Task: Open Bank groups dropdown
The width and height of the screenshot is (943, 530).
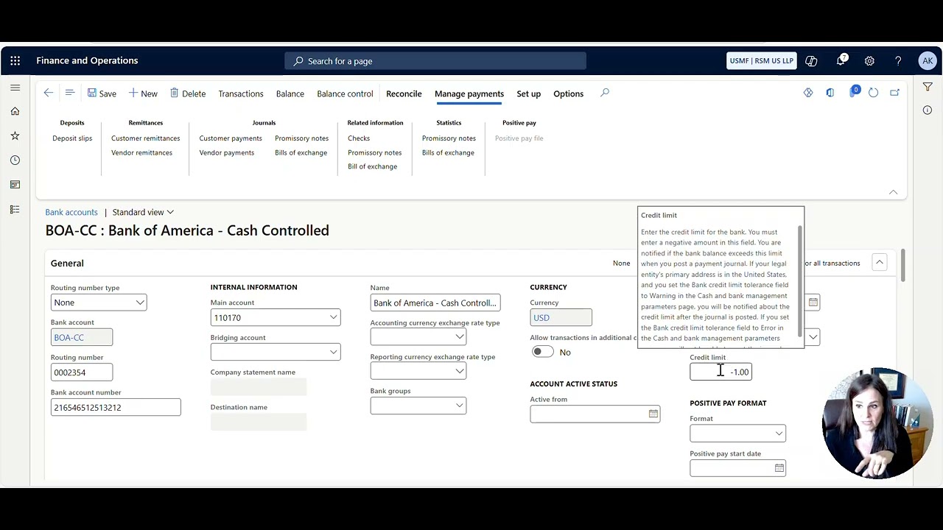Action: pos(459,406)
